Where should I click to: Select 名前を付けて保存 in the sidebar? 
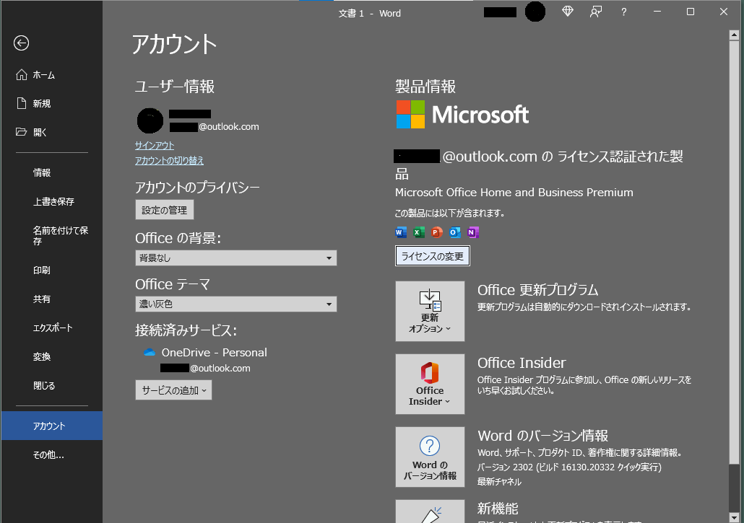(51, 235)
